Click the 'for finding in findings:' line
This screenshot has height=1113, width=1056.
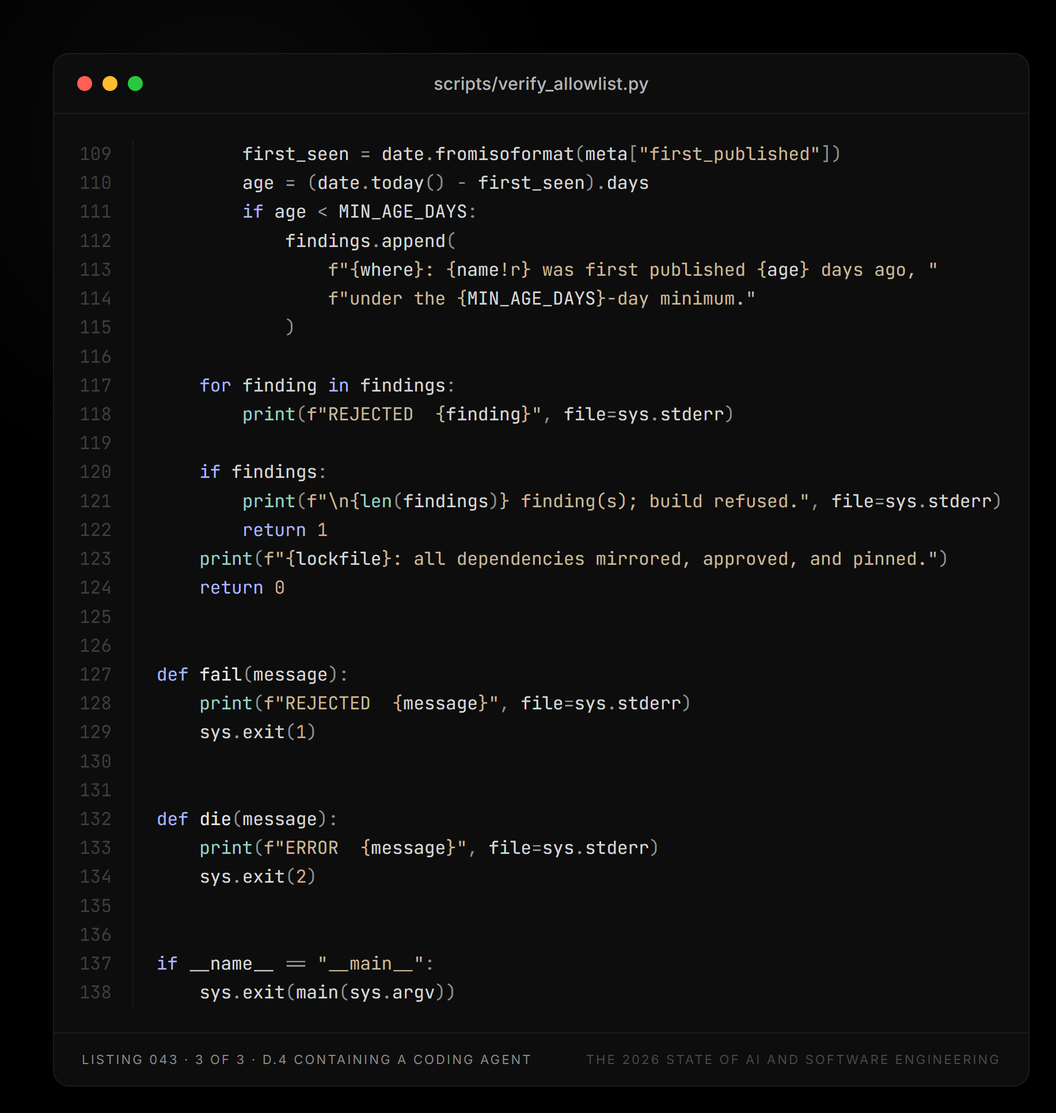point(327,385)
